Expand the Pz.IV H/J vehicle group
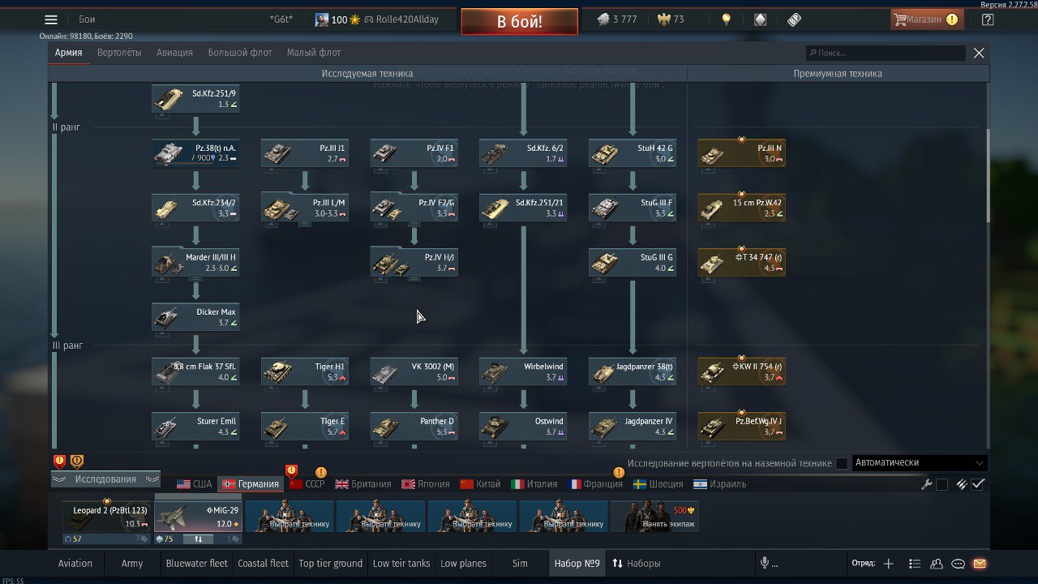 414,277
